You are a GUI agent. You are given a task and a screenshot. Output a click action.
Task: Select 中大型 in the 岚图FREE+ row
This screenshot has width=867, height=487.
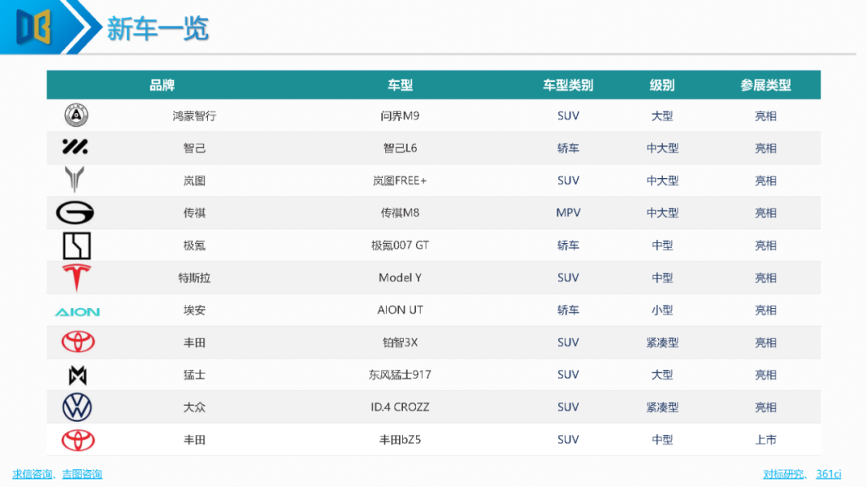pyautogui.click(x=661, y=181)
